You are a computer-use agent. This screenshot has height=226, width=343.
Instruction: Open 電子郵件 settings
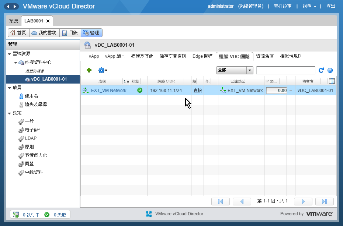[x=34, y=130]
